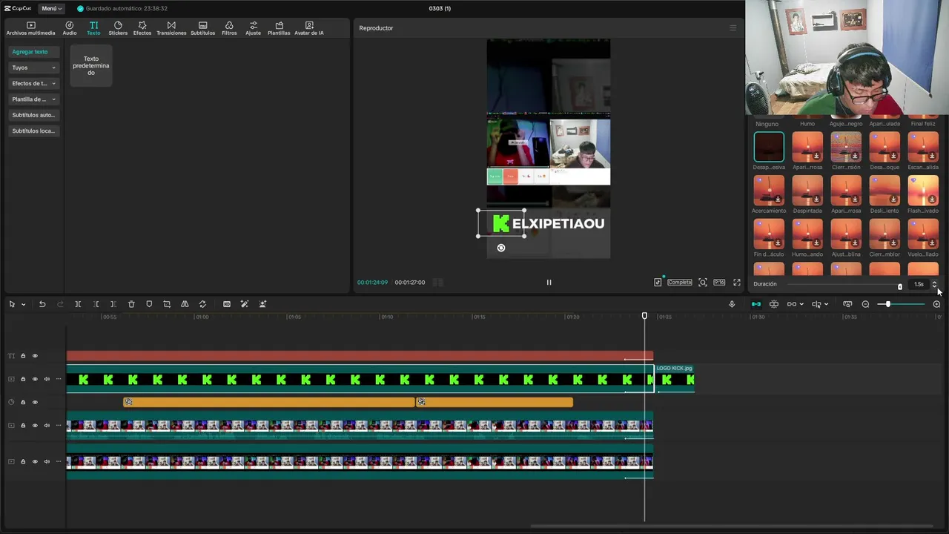The image size is (949, 534).
Task: Open the crop tool in timeline toolbar
Action: pyautogui.click(x=167, y=304)
